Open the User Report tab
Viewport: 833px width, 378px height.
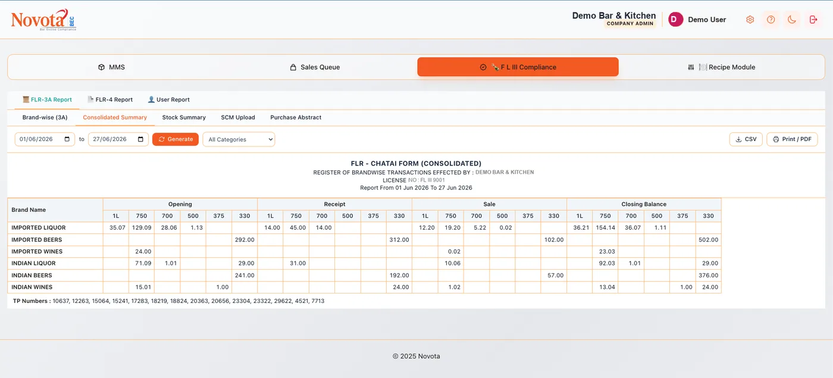click(x=168, y=99)
